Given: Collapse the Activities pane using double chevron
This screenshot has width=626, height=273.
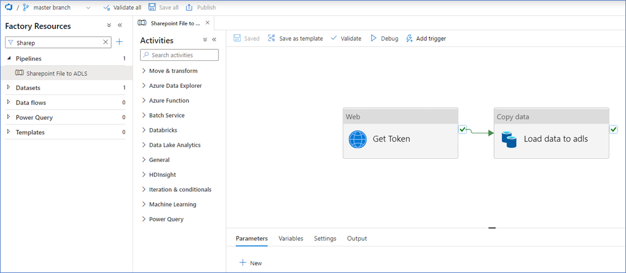Looking at the screenshot, I should click(214, 40).
